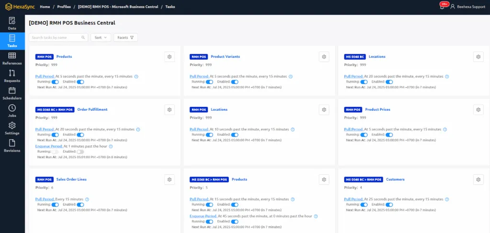The width and height of the screenshot is (490, 233).
Task: Open settings gear of Order Fulfillment card
Action: click(x=169, y=110)
